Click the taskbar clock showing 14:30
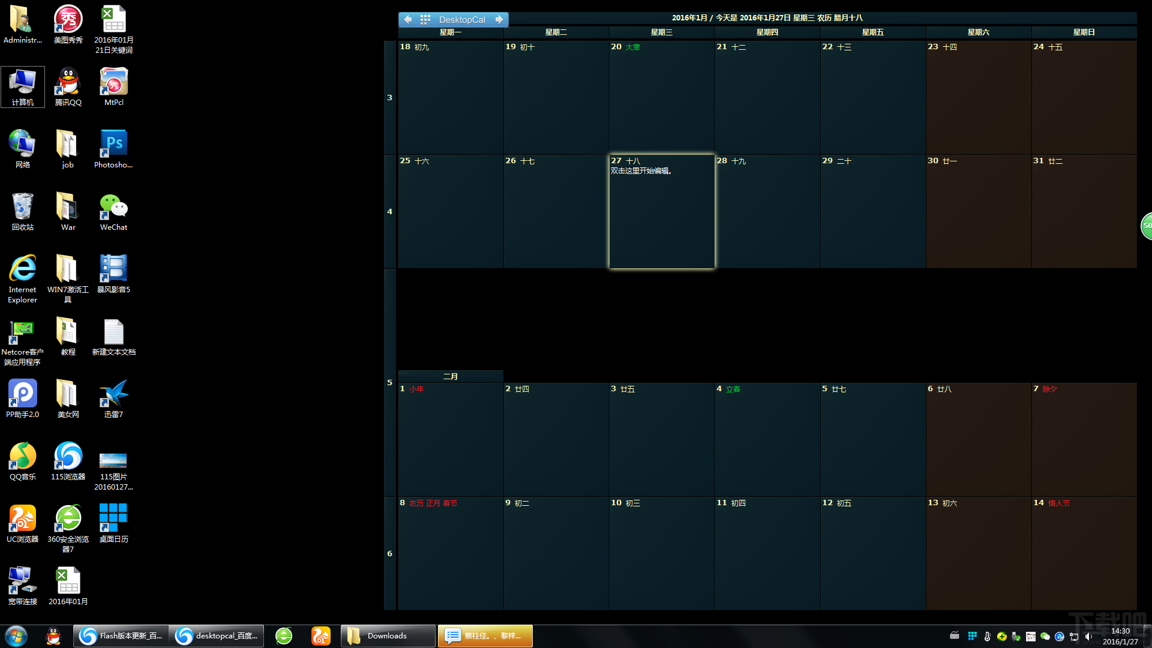The image size is (1152, 648). 1120,636
